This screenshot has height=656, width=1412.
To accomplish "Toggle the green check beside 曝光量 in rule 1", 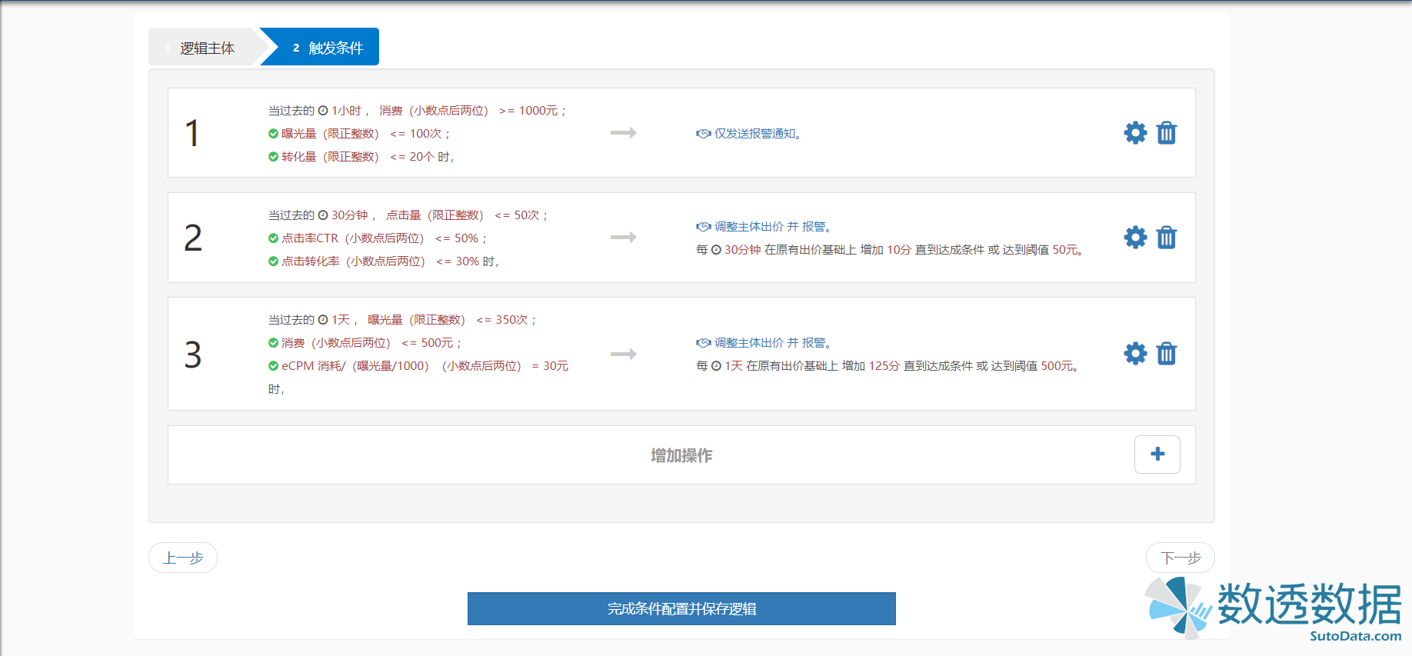I will 273,134.
